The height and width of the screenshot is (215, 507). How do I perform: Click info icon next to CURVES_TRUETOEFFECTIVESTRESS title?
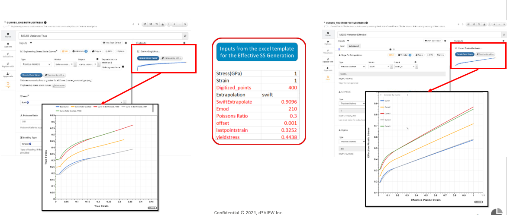point(366,23)
